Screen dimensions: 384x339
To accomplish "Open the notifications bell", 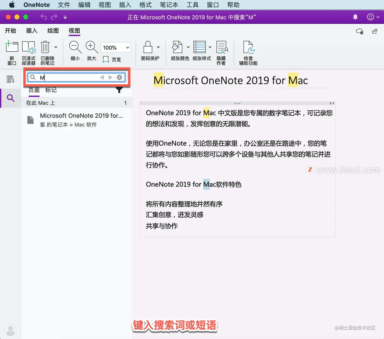I will pyautogui.click(x=355, y=17).
